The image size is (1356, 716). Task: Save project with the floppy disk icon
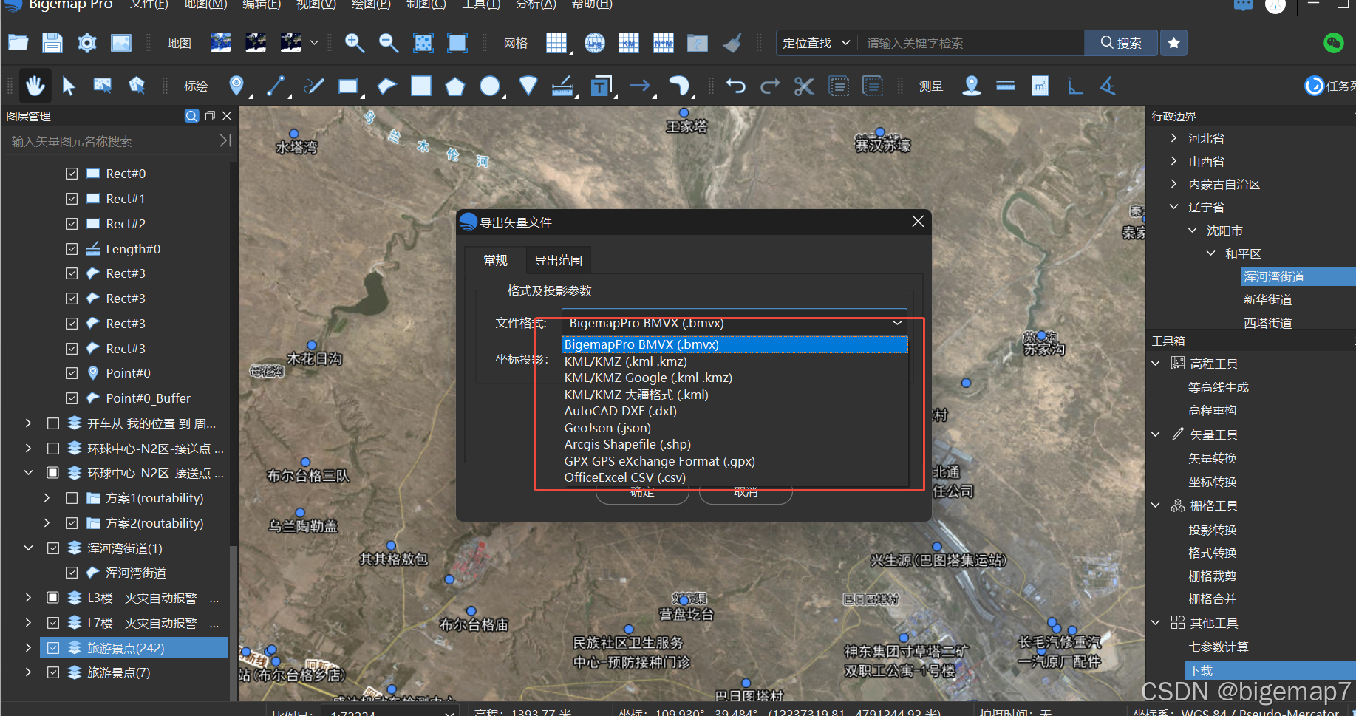tap(52, 43)
